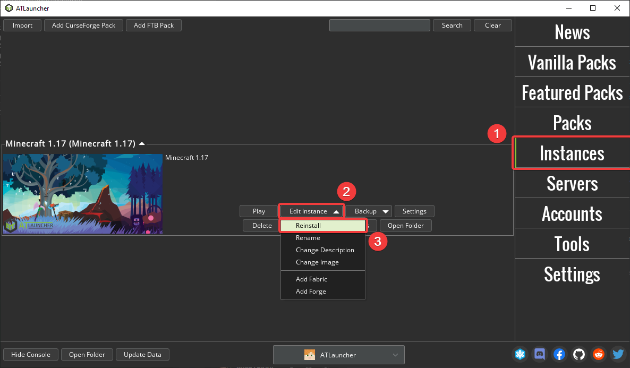Switch to the Vanilla Packs tab

tap(572, 62)
